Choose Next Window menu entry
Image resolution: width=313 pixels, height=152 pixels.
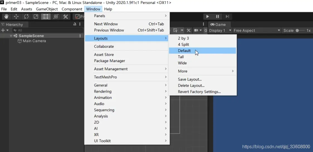click(127, 24)
